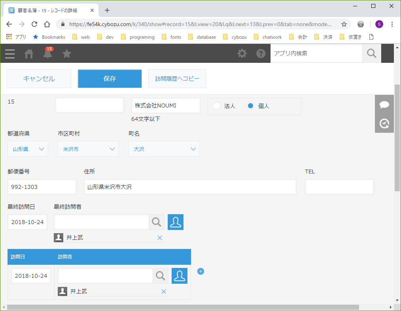Open notifications bell with 15 badge
The width and height of the screenshot is (401, 311).
[48, 53]
